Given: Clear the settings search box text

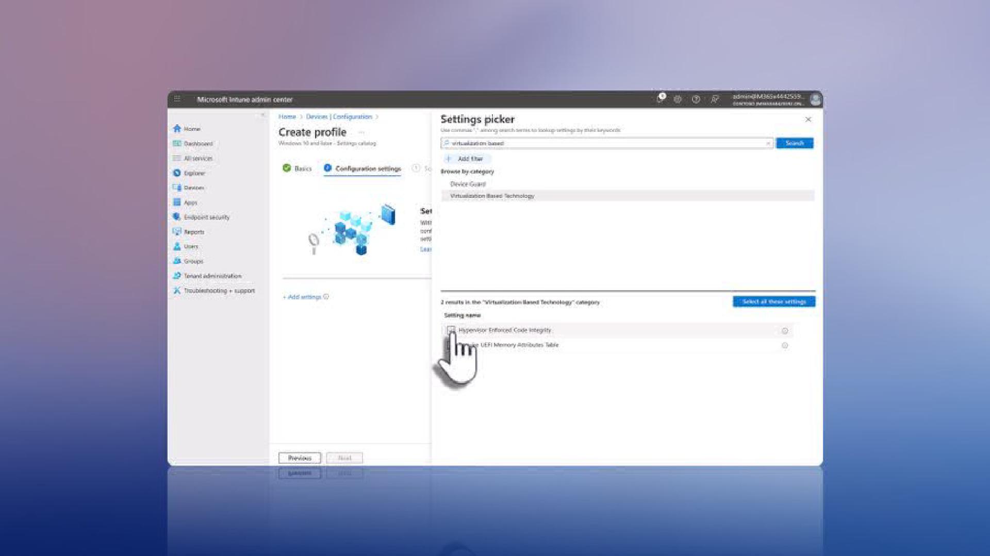Looking at the screenshot, I should click(768, 143).
